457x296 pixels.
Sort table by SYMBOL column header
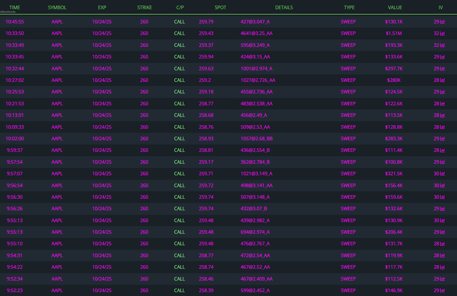tap(57, 8)
